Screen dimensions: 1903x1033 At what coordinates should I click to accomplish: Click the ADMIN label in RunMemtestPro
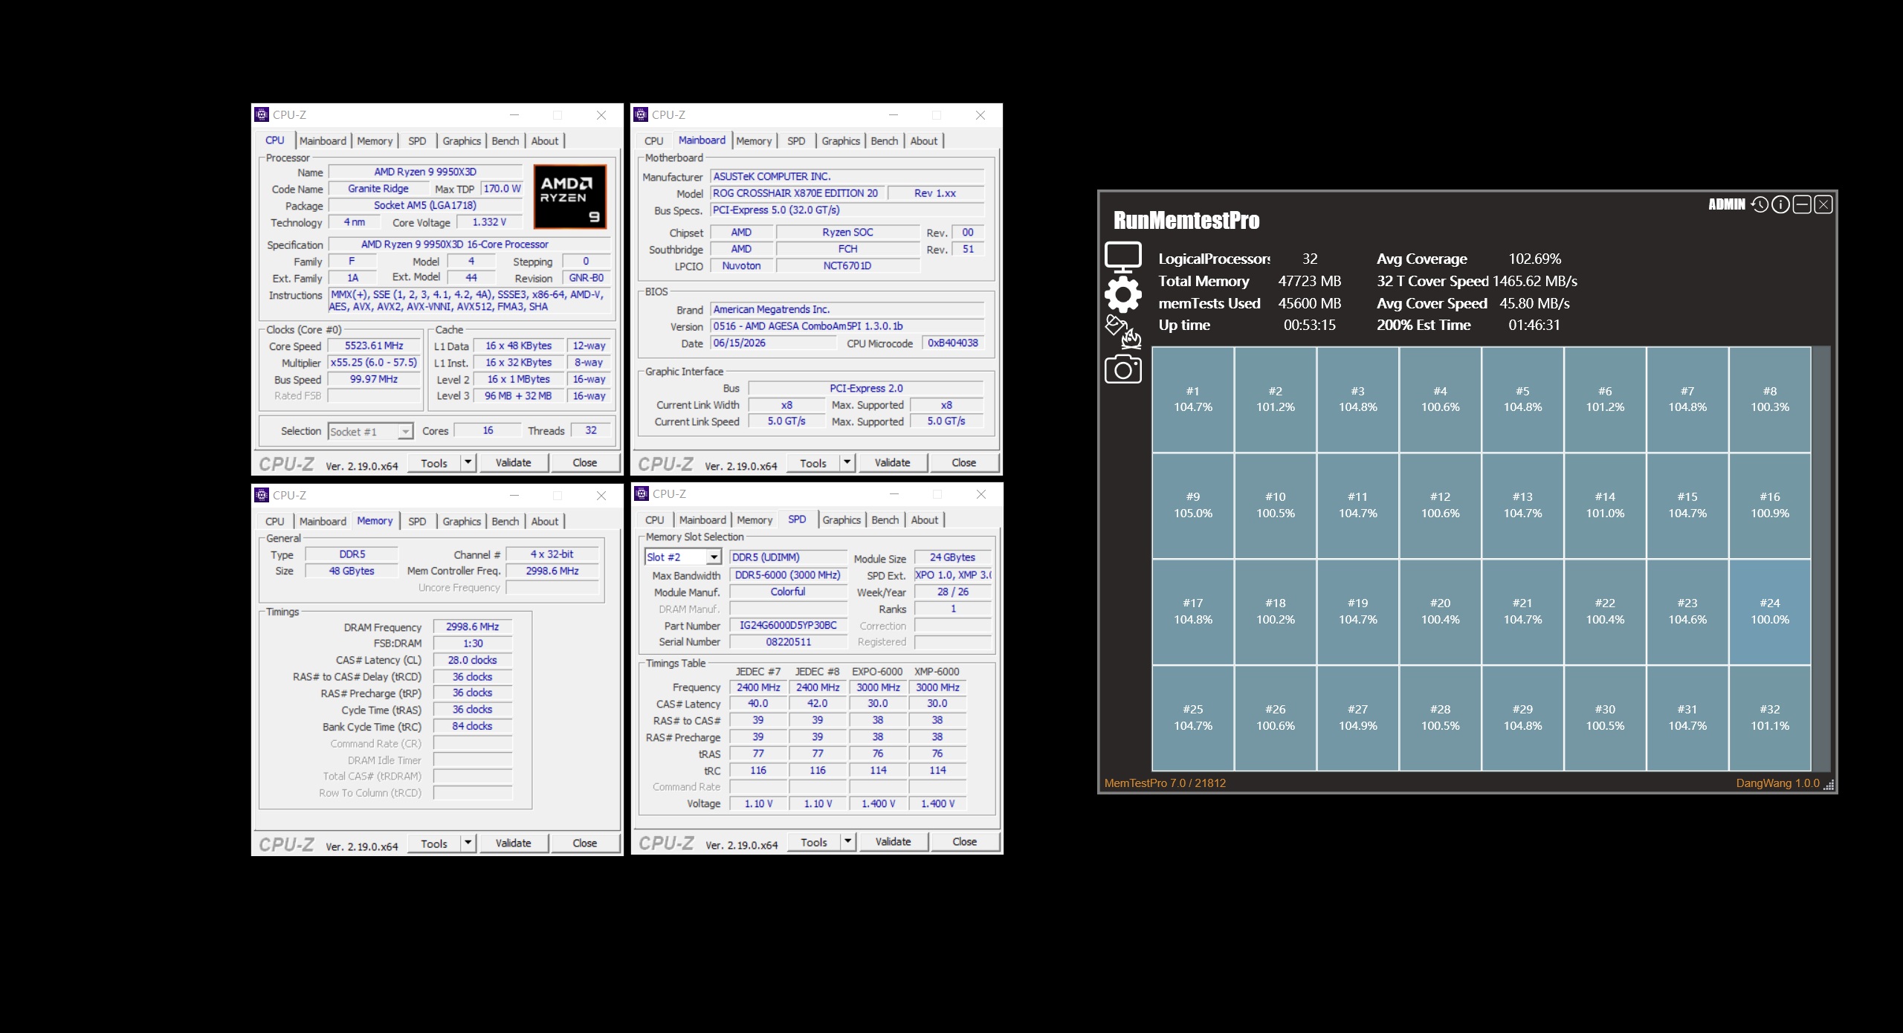point(1726,204)
